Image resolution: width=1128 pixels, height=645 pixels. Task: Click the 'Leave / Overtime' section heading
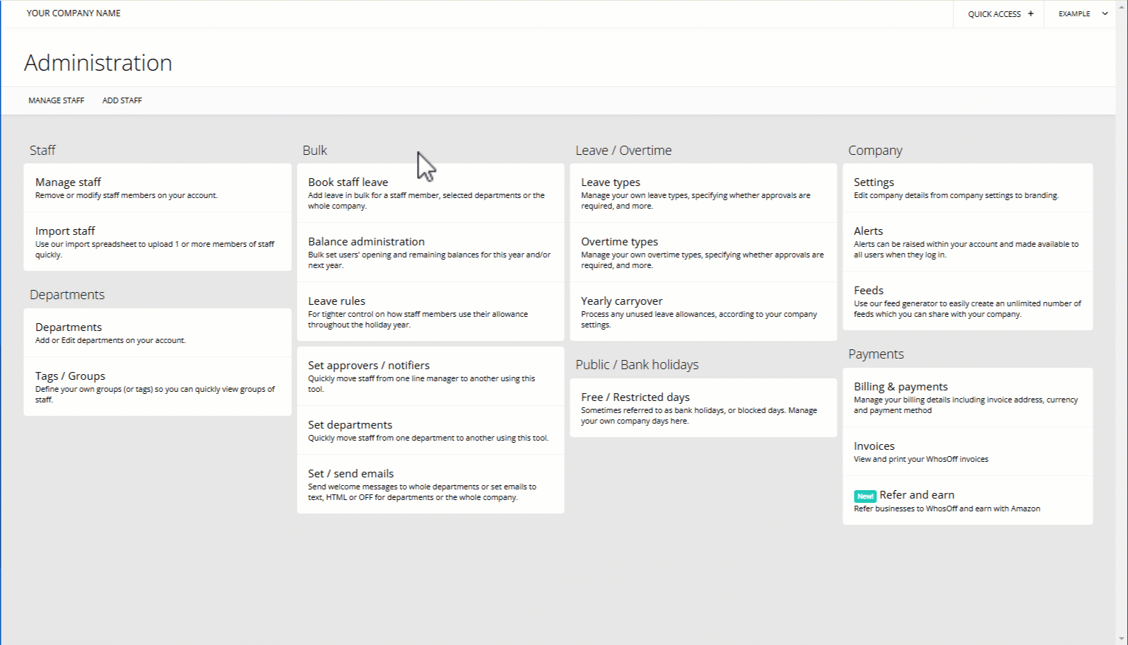click(623, 151)
